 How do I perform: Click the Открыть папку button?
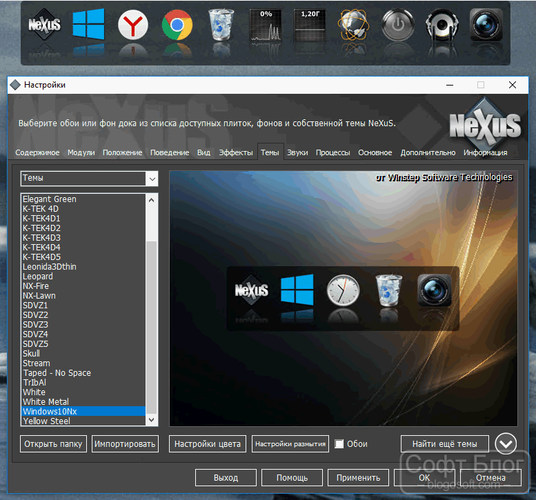point(53,443)
